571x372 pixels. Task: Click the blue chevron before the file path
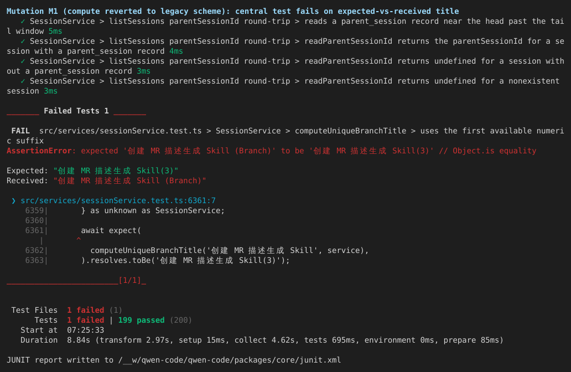(x=14, y=201)
